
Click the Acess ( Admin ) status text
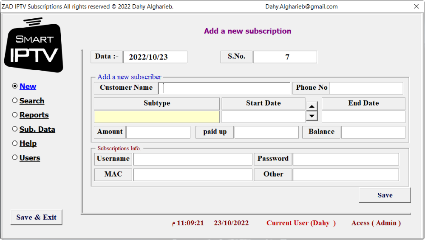click(x=376, y=223)
